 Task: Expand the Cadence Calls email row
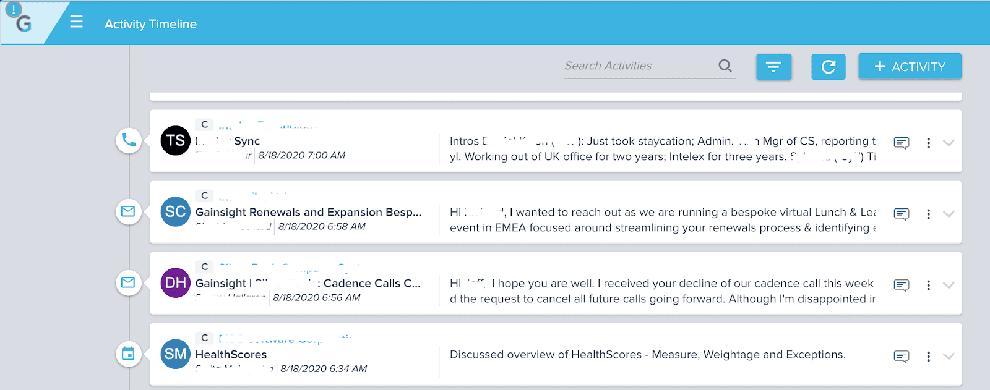pos(949,285)
